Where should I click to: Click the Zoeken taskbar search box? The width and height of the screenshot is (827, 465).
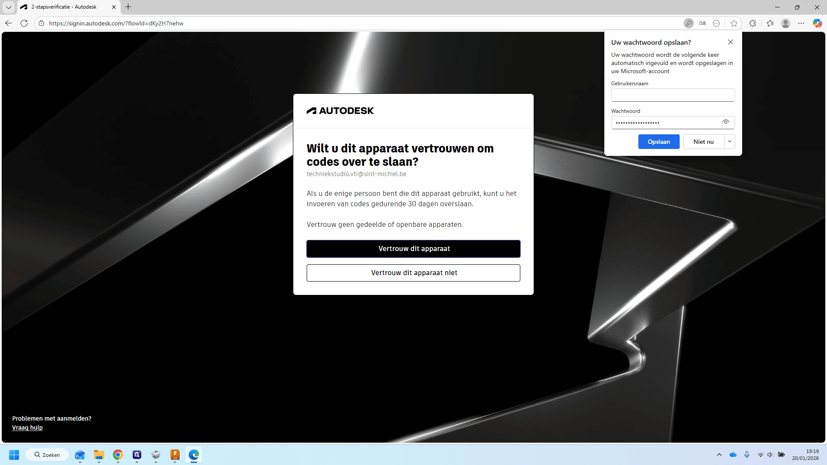point(47,455)
